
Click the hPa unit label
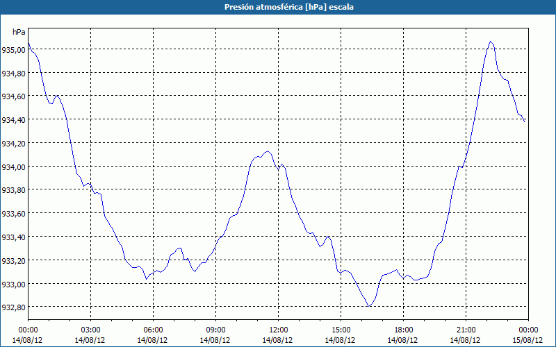[x=19, y=32]
